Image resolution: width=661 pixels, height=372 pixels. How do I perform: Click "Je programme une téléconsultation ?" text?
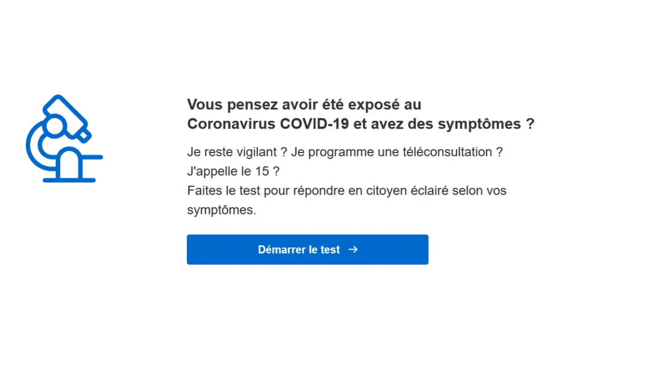tap(397, 152)
